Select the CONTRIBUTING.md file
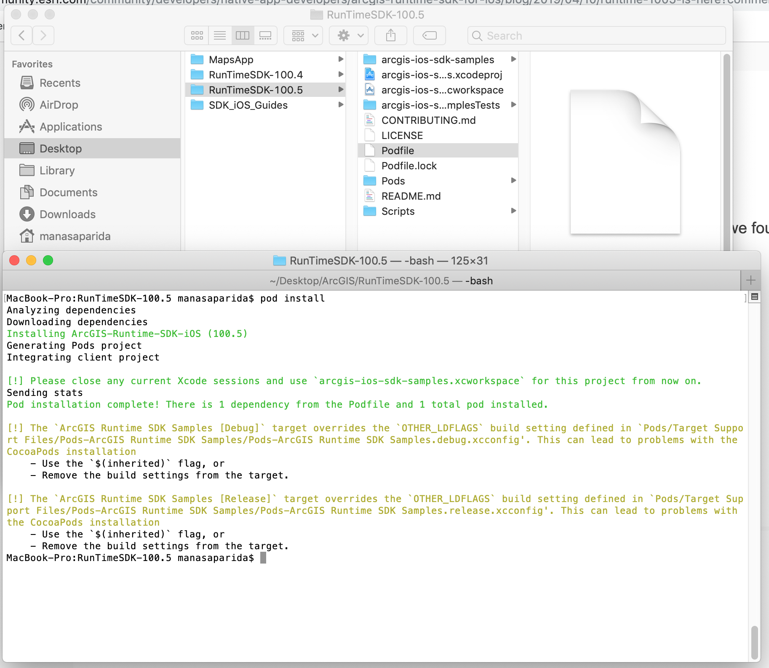The height and width of the screenshot is (668, 769). tap(438, 120)
